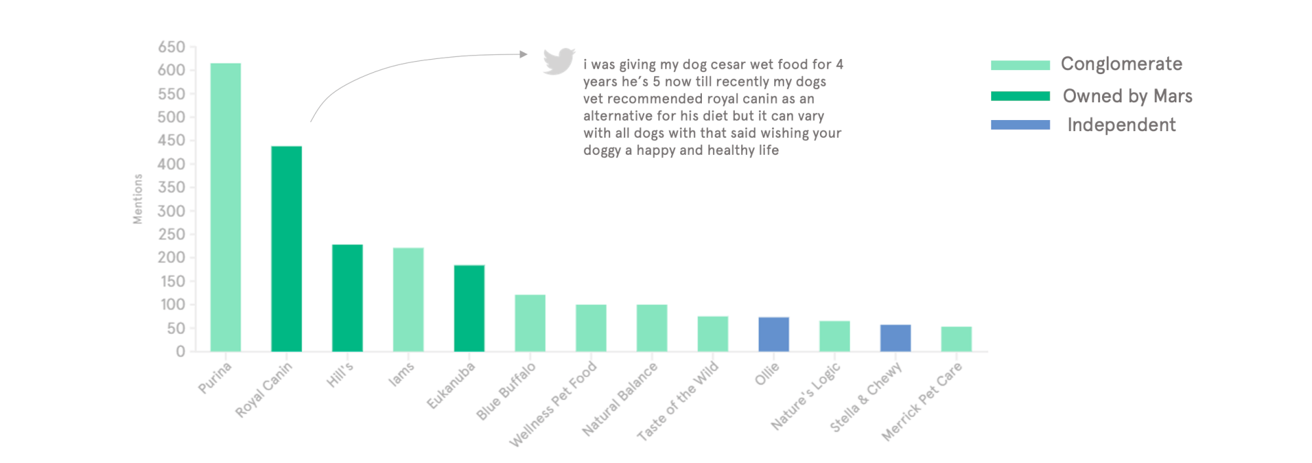1312x463 pixels.
Task: Click the arrowhead pointing to the tweet
Action: pyautogui.click(x=523, y=54)
